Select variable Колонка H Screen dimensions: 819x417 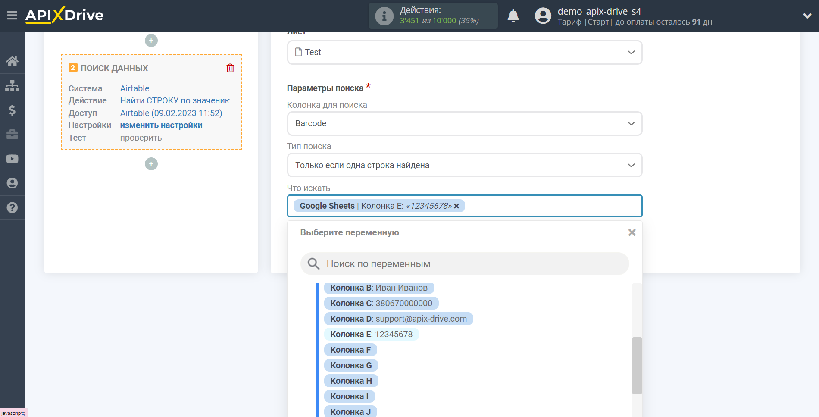point(351,381)
